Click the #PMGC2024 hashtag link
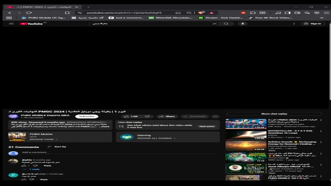331x186 pixels. [x=76, y=122]
